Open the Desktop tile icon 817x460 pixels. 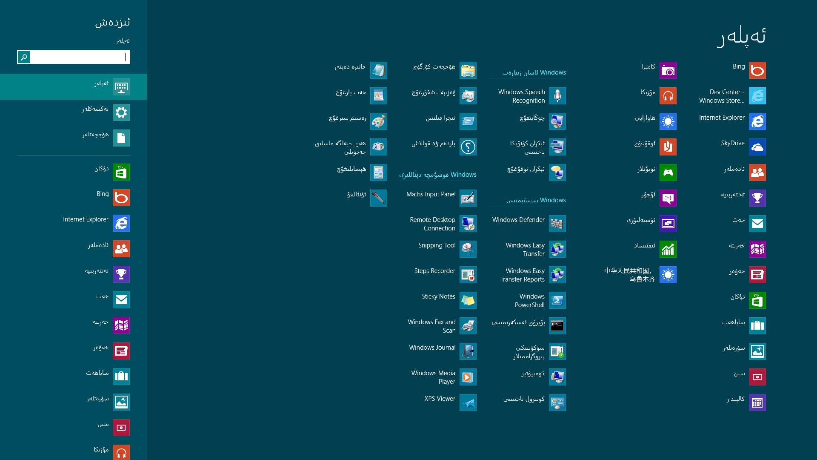(668, 224)
